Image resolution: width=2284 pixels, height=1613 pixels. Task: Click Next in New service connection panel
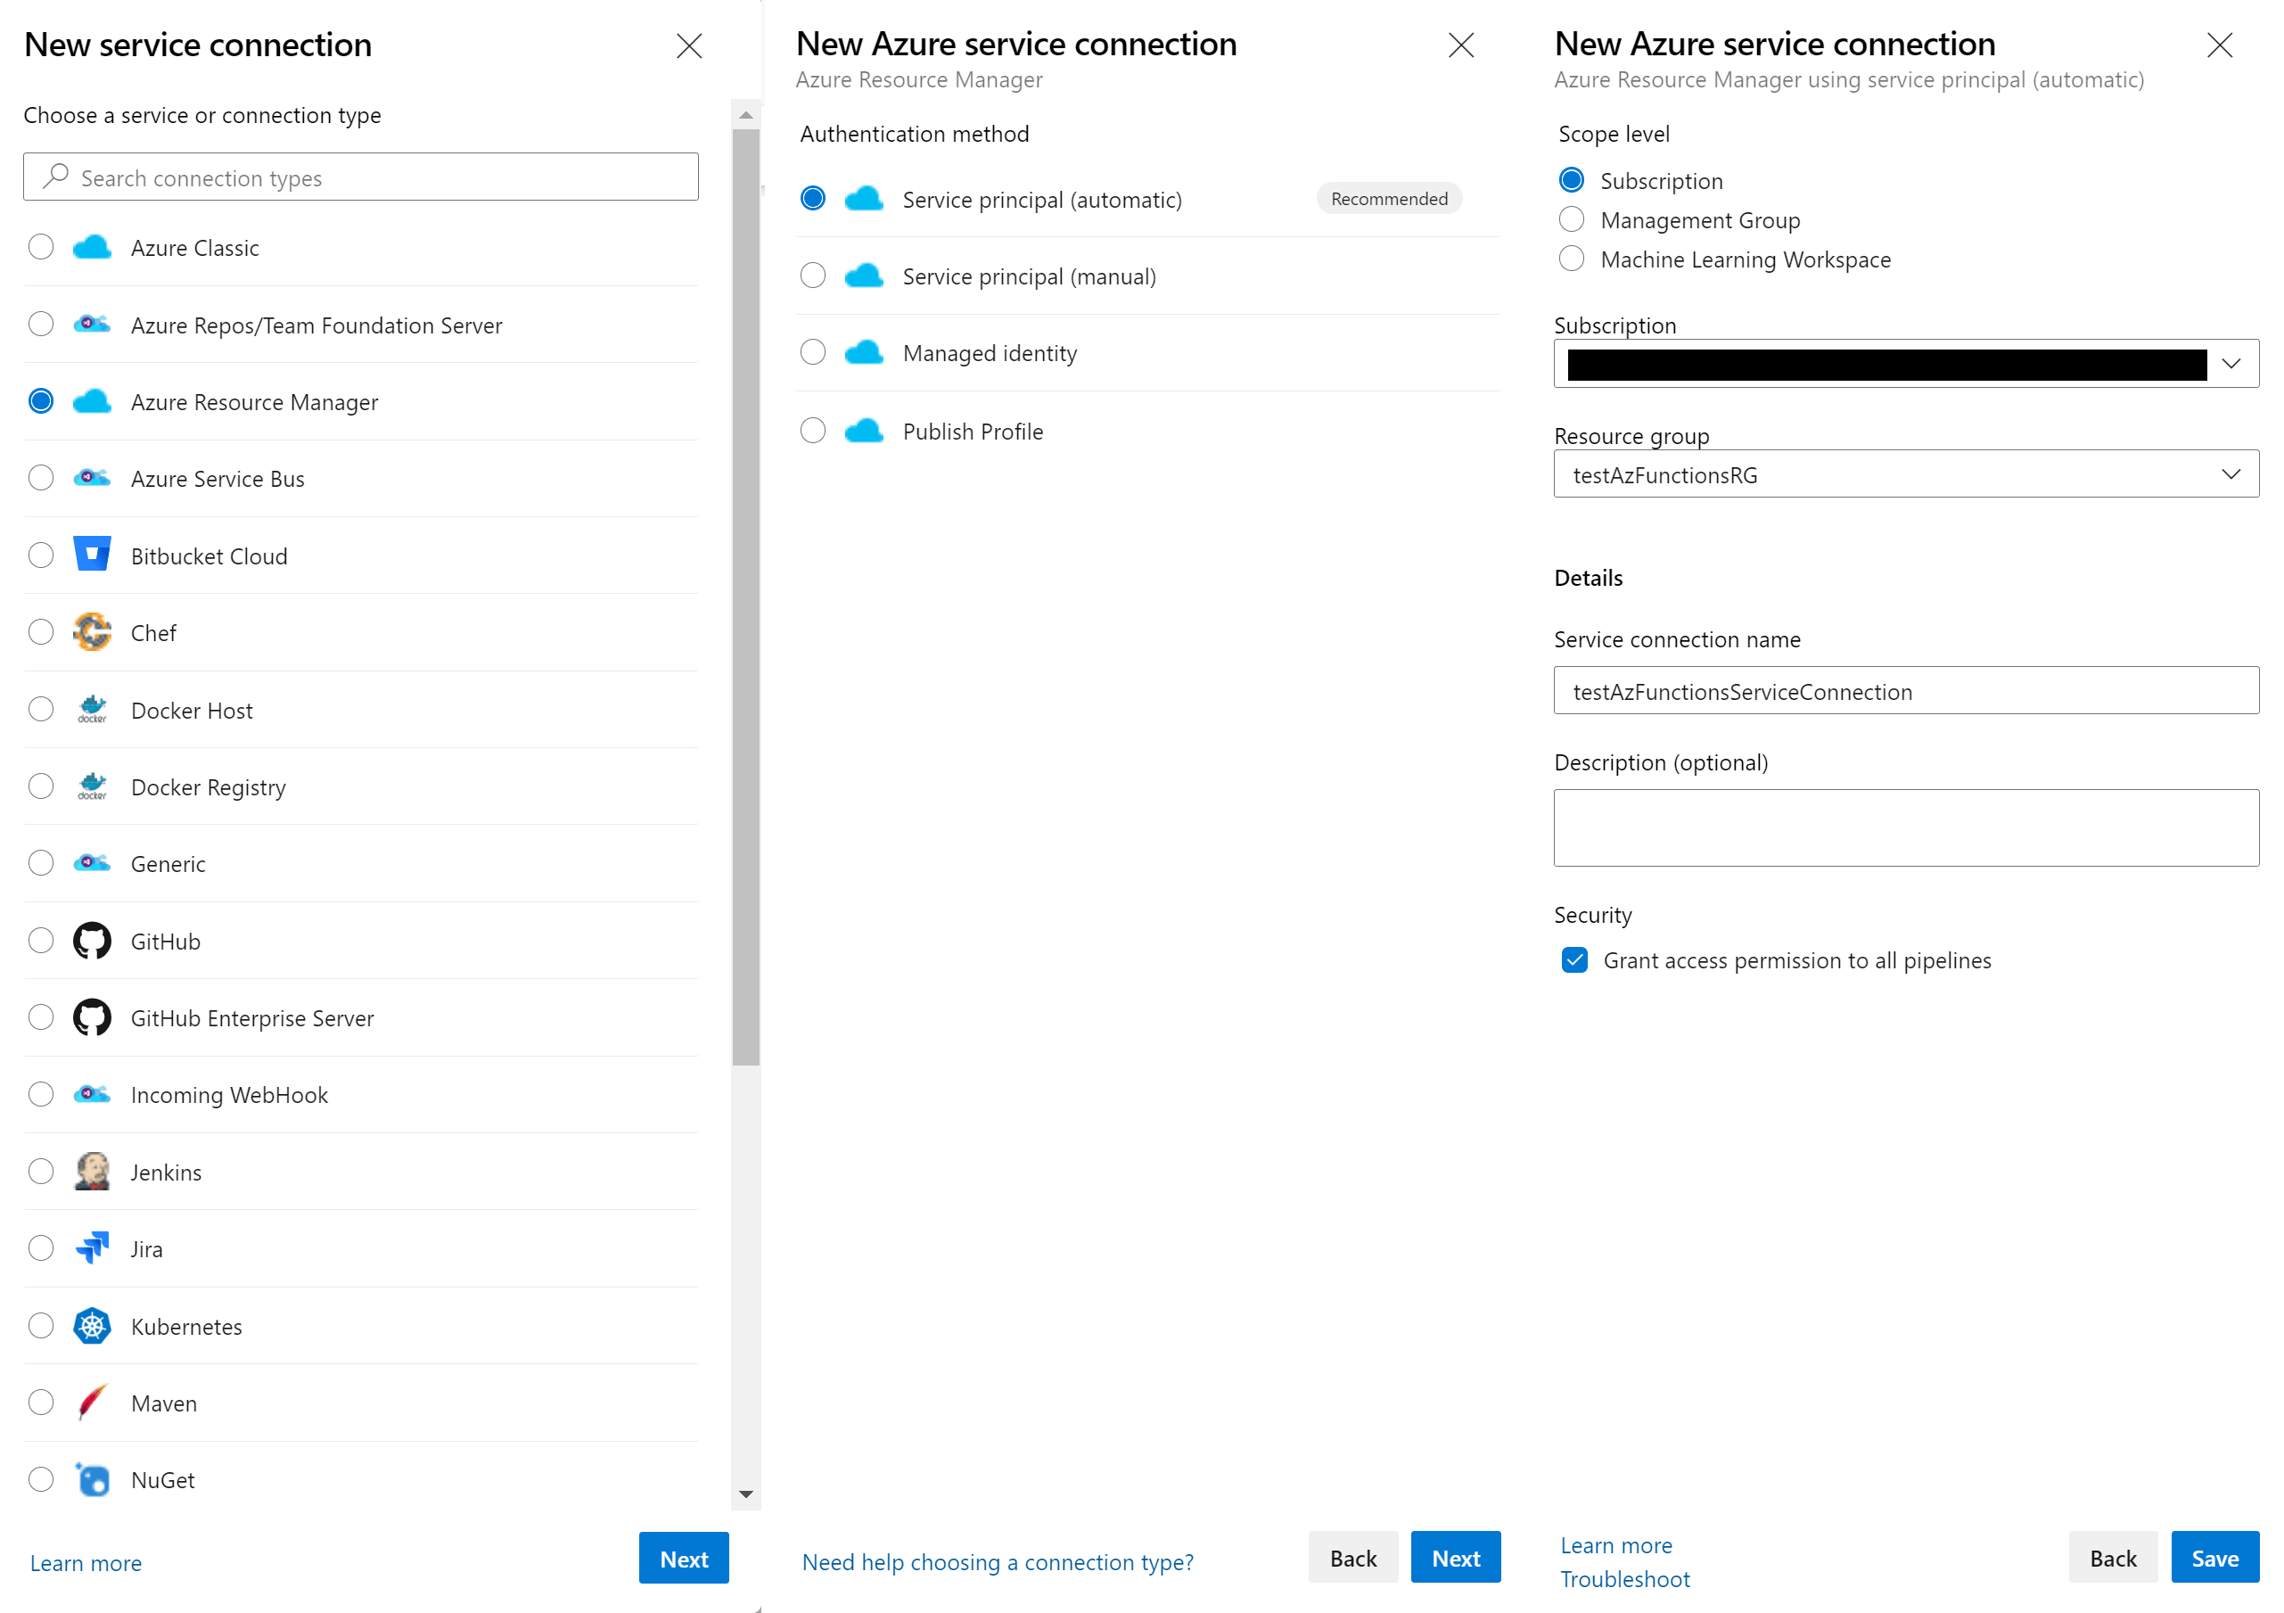pos(684,1559)
